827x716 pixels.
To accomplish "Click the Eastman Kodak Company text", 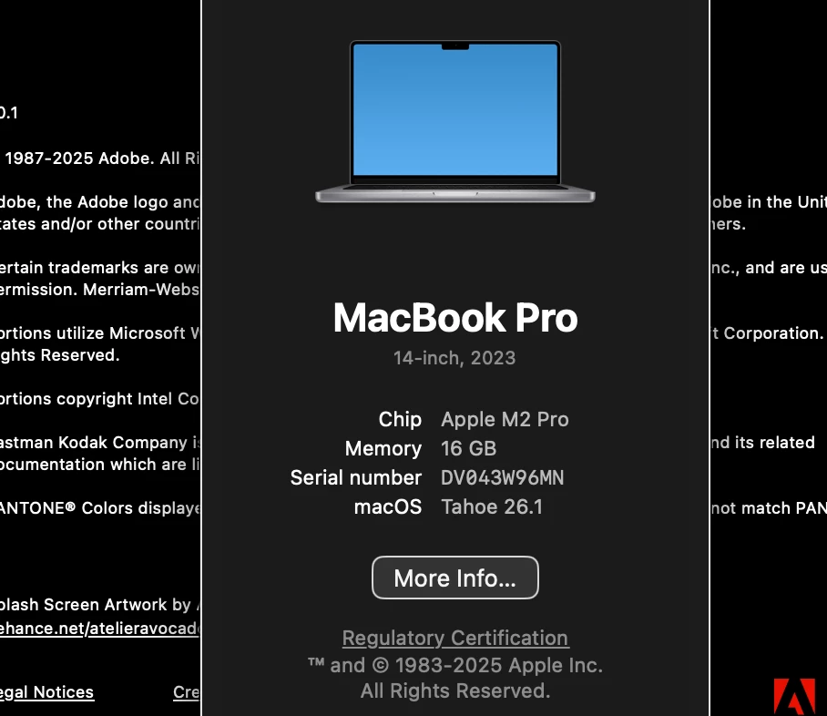I will [99, 442].
